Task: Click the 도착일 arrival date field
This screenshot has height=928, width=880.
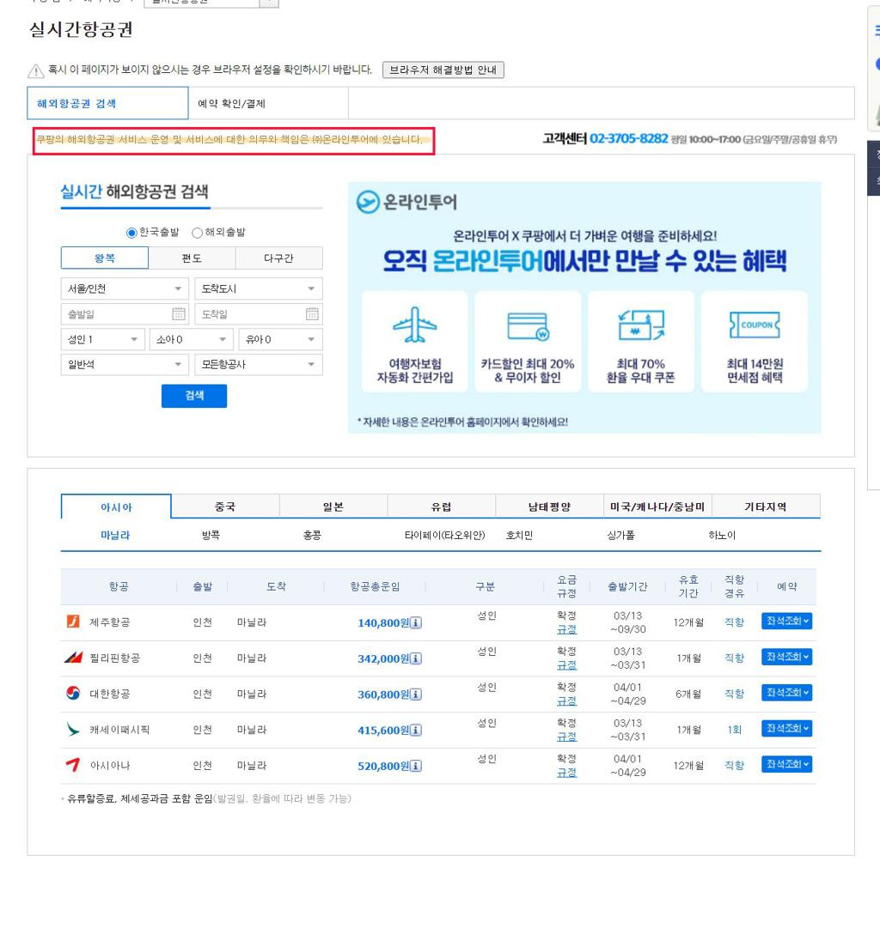Action: point(259,313)
